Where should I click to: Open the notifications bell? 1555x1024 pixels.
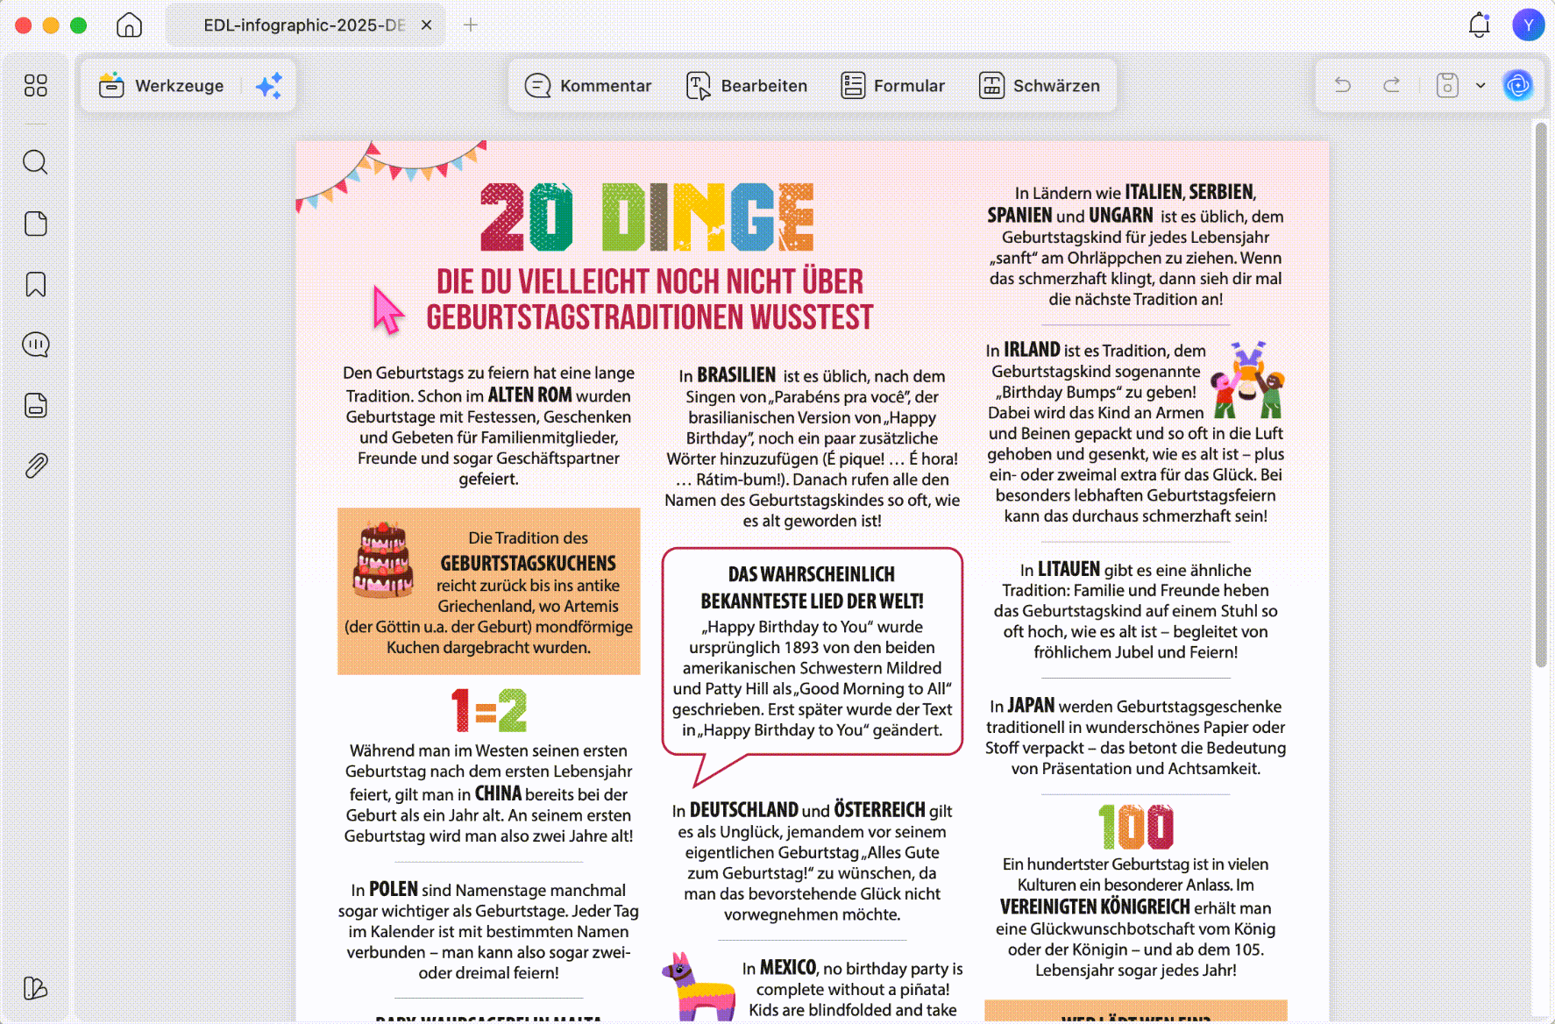[1480, 25]
